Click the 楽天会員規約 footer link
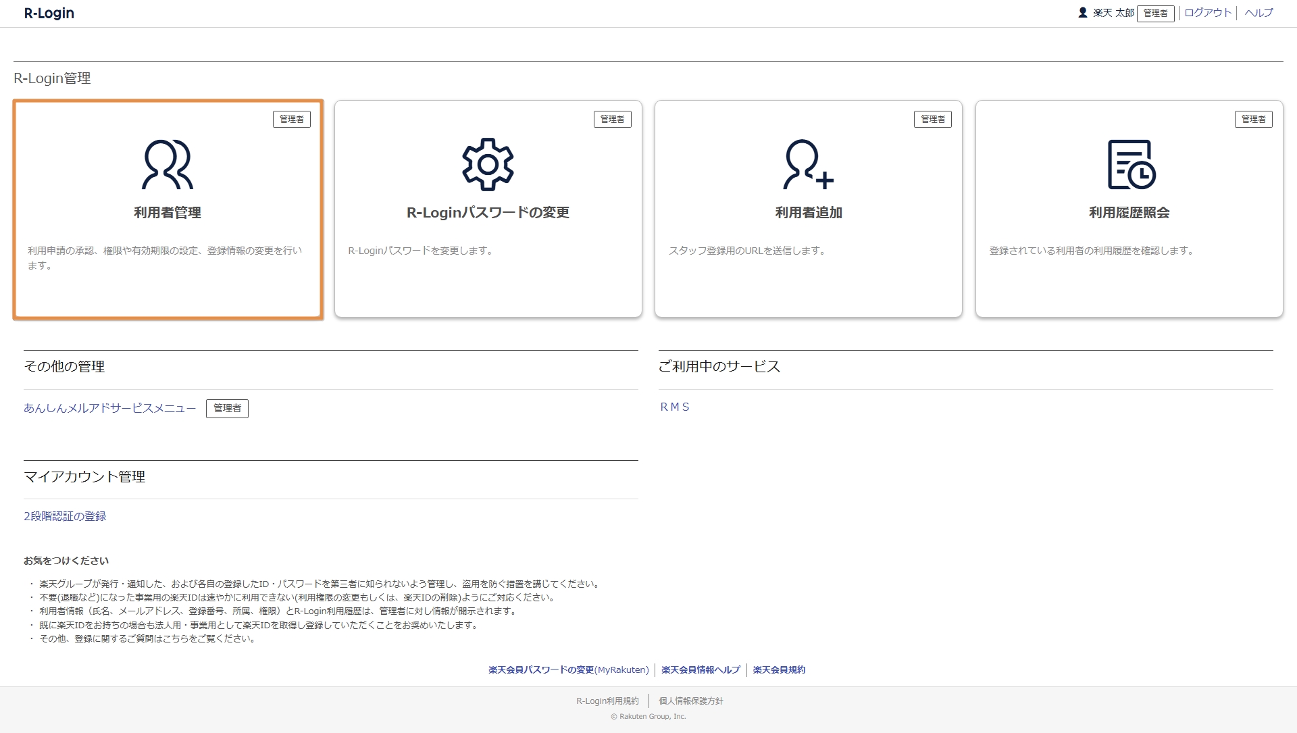 pos(779,669)
